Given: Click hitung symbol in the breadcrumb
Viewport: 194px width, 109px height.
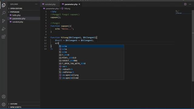Looking at the screenshot, I should (x=67, y=8).
